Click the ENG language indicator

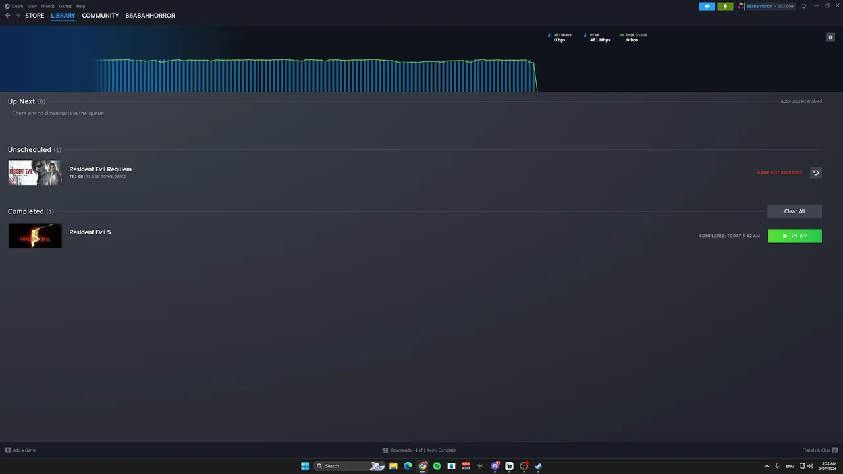pos(790,466)
